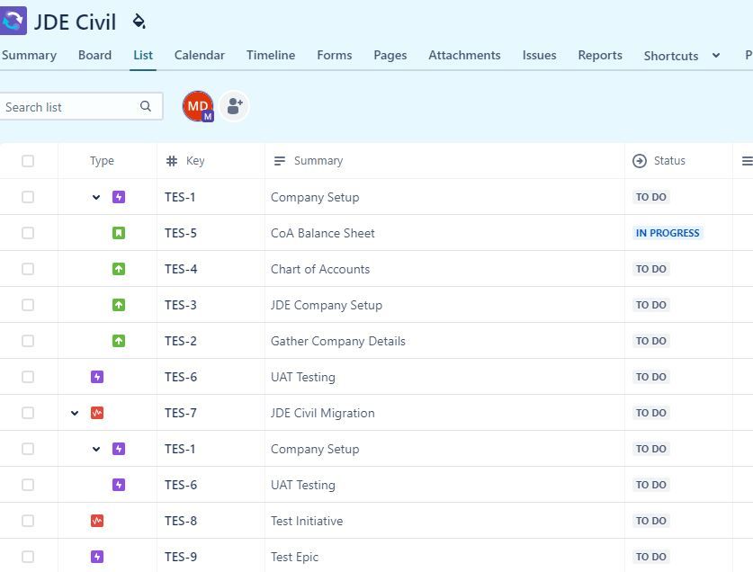Image resolution: width=753 pixels, height=572 pixels.
Task: Open the Shortcuts dropdown
Action: click(x=681, y=56)
